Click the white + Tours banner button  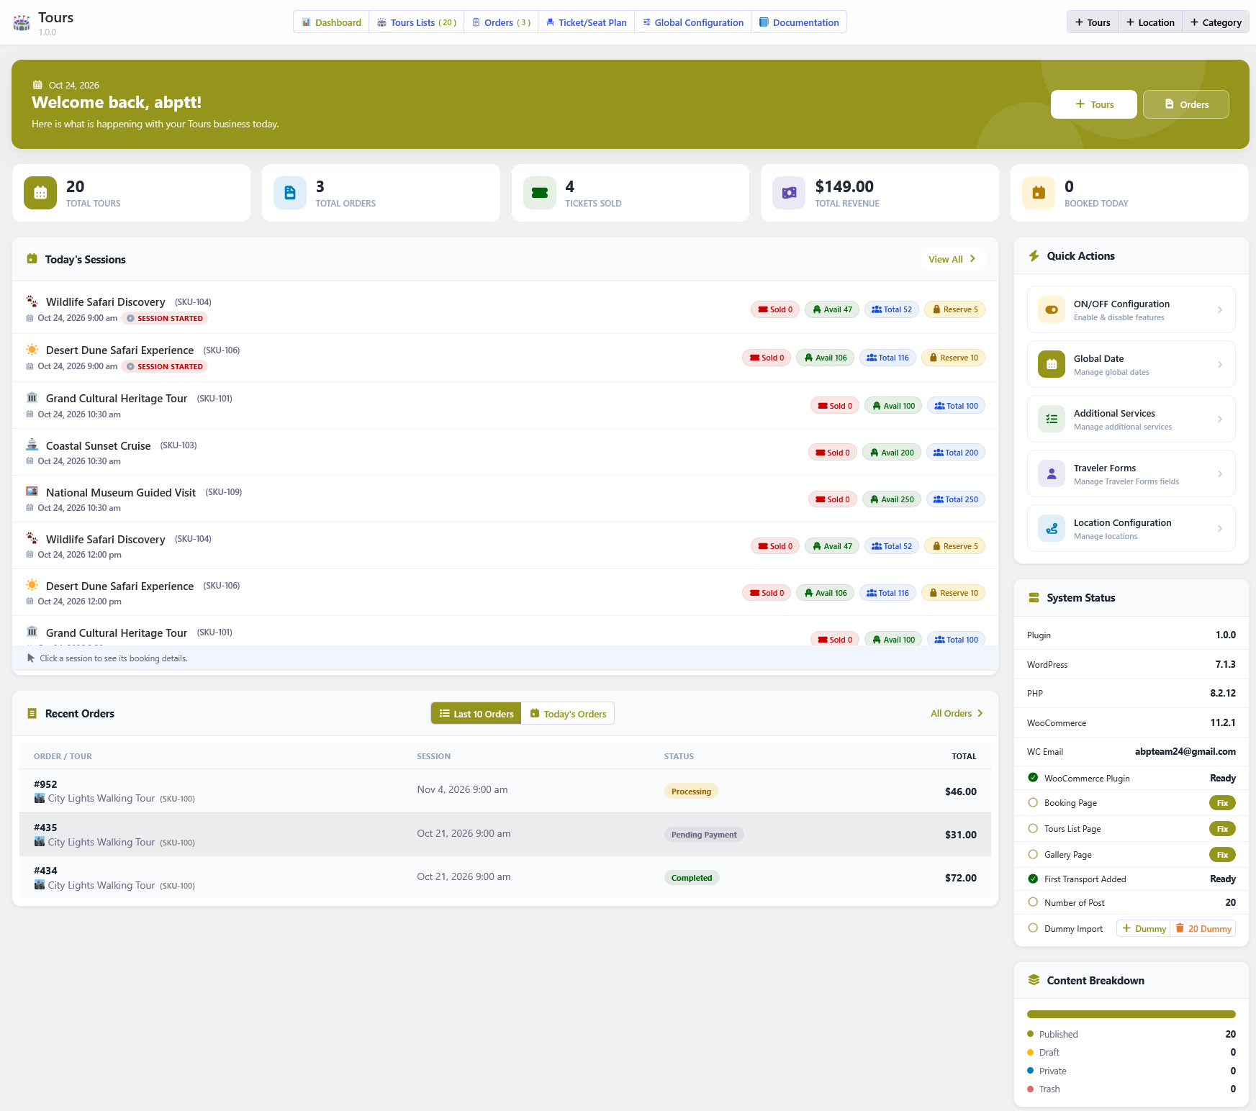[x=1094, y=104]
